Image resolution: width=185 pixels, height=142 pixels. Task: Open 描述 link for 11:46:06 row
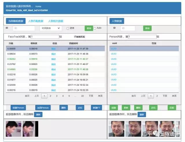tap(53, 69)
